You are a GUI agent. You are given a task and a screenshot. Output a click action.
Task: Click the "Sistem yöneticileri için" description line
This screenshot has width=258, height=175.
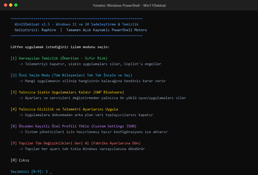(x=93, y=132)
